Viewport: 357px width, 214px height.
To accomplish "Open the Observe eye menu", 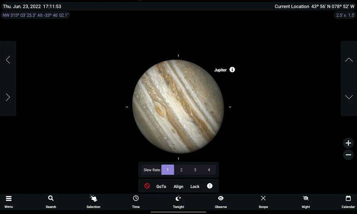I will (x=221, y=201).
